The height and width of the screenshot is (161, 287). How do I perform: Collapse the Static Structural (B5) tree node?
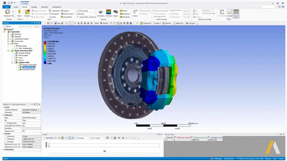click(8, 51)
